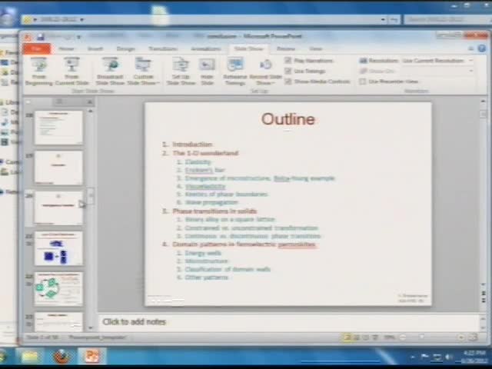Click the Viscoelasticity link on slide
492x369 pixels.
(x=205, y=186)
